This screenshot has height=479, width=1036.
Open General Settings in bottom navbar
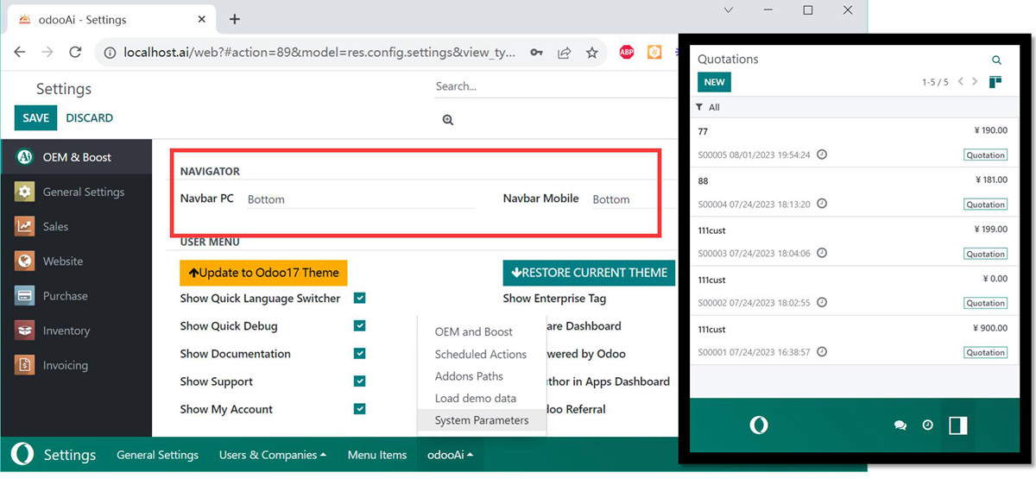point(157,455)
